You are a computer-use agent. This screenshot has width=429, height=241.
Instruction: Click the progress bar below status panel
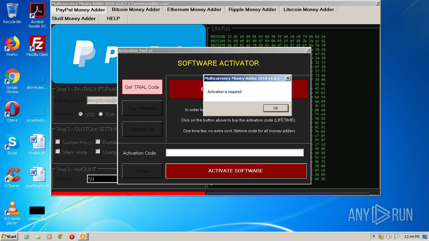point(288,194)
